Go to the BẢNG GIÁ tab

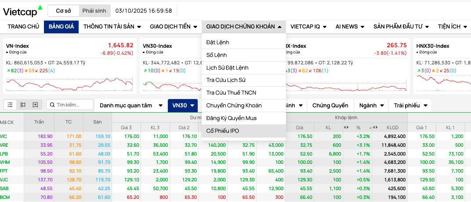[61, 27]
